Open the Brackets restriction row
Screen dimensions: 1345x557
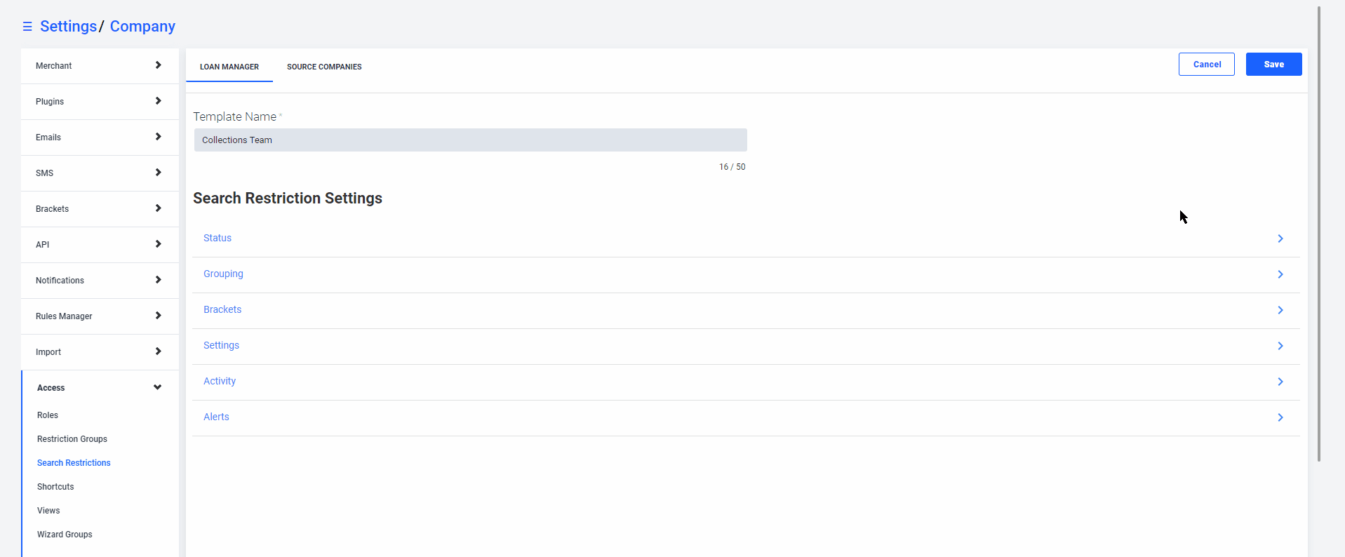(x=746, y=310)
